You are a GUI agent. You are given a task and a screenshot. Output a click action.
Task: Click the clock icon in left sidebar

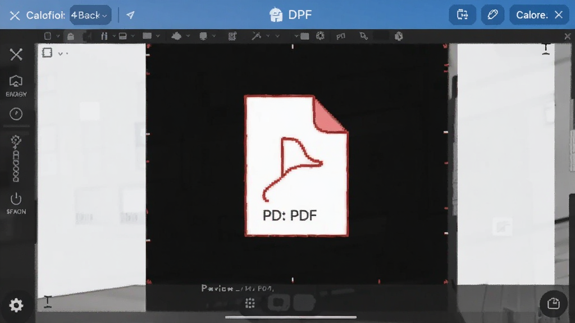(x=16, y=114)
